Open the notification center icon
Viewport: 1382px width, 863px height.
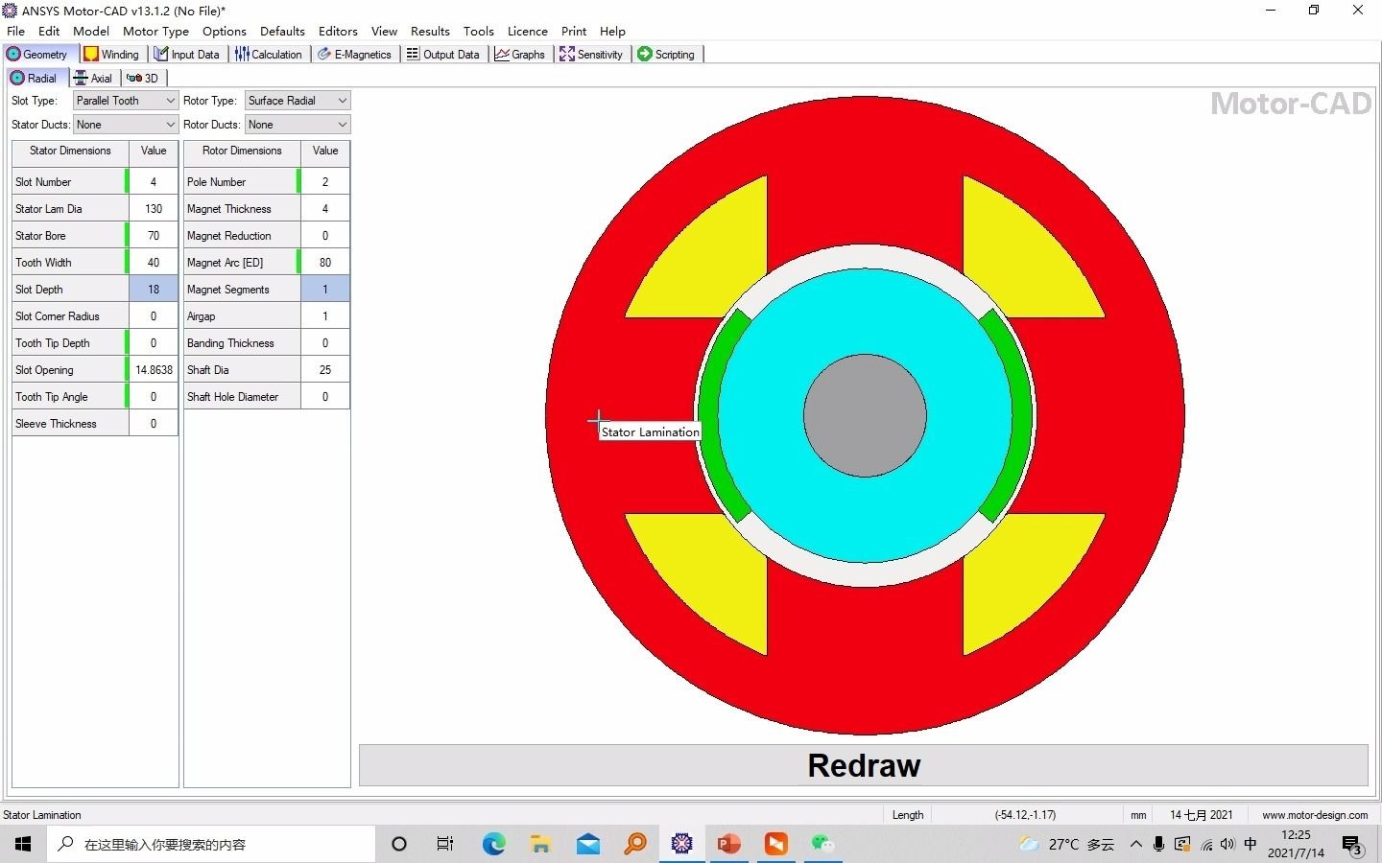pos(1352,845)
